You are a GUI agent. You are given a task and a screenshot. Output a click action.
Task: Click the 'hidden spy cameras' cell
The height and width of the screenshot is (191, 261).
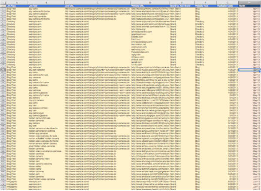[46, 133]
